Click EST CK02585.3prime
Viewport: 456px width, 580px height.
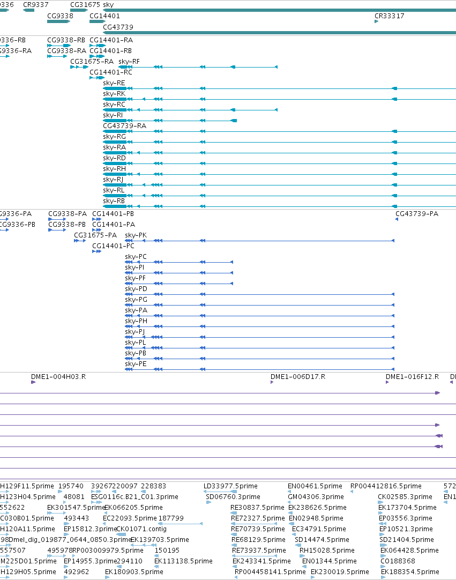tap(405, 497)
